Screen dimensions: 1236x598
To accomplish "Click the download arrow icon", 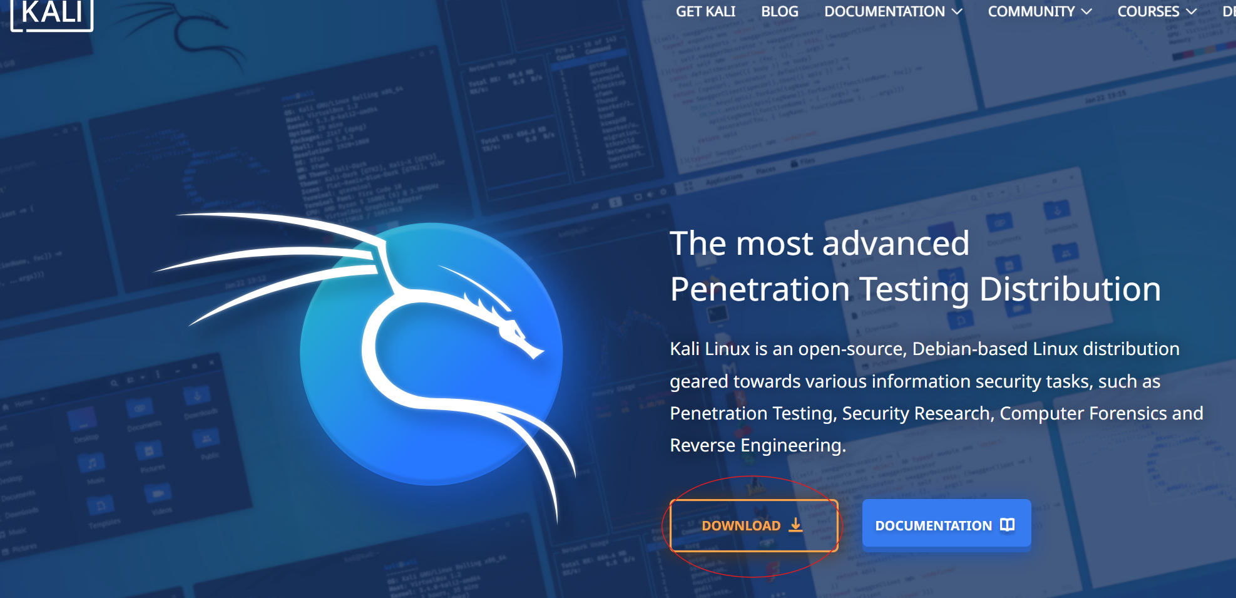I will (795, 525).
